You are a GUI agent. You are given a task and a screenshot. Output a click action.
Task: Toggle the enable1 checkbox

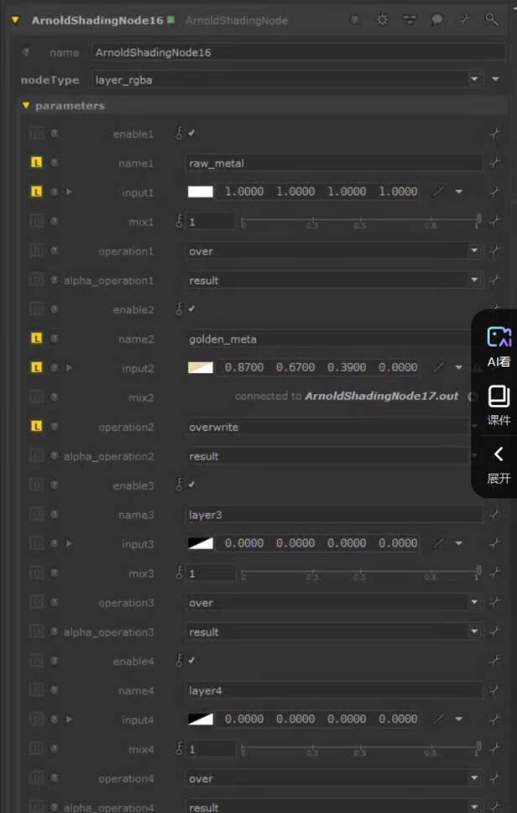[191, 134]
